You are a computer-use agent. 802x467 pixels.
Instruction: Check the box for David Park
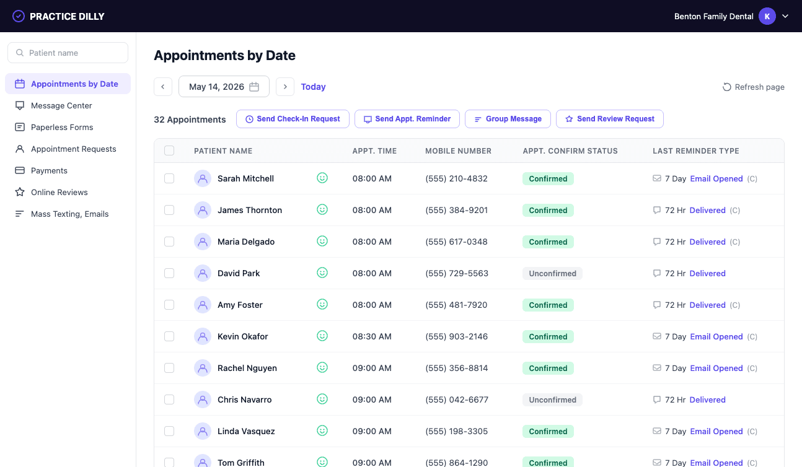click(x=169, y=273)
